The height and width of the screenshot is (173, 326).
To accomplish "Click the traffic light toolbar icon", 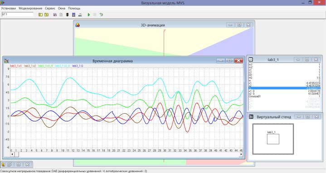I will pos(68,14).
